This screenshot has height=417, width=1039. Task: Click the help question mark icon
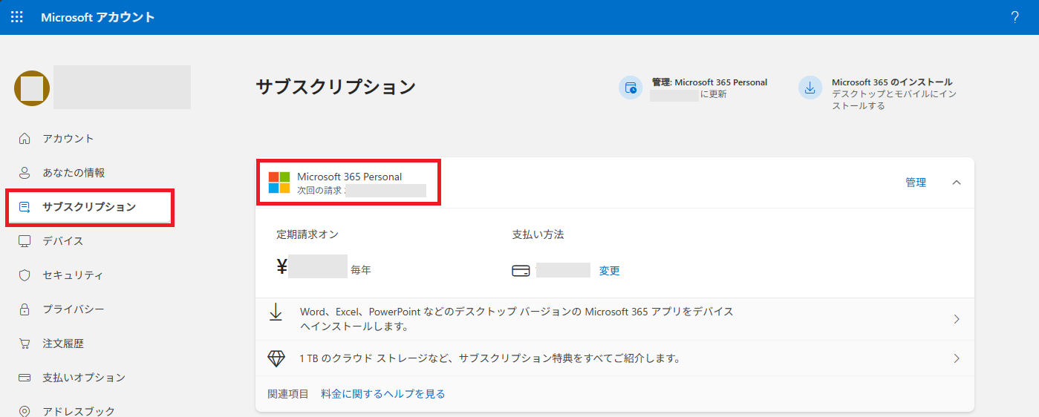click(x=1014, y=16)
